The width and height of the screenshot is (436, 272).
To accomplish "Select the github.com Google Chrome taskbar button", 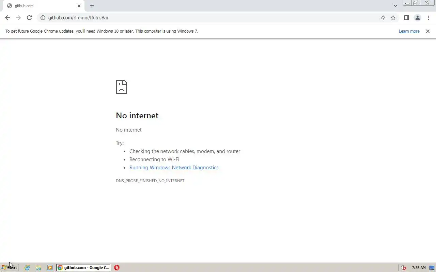I will pyautogui.click(x=83, y=268).
